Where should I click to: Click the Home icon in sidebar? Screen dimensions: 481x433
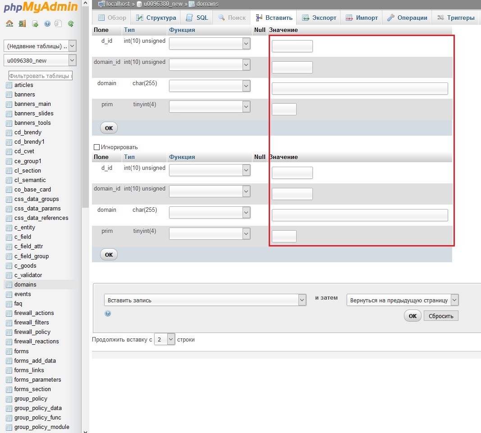tap(9, 24)
